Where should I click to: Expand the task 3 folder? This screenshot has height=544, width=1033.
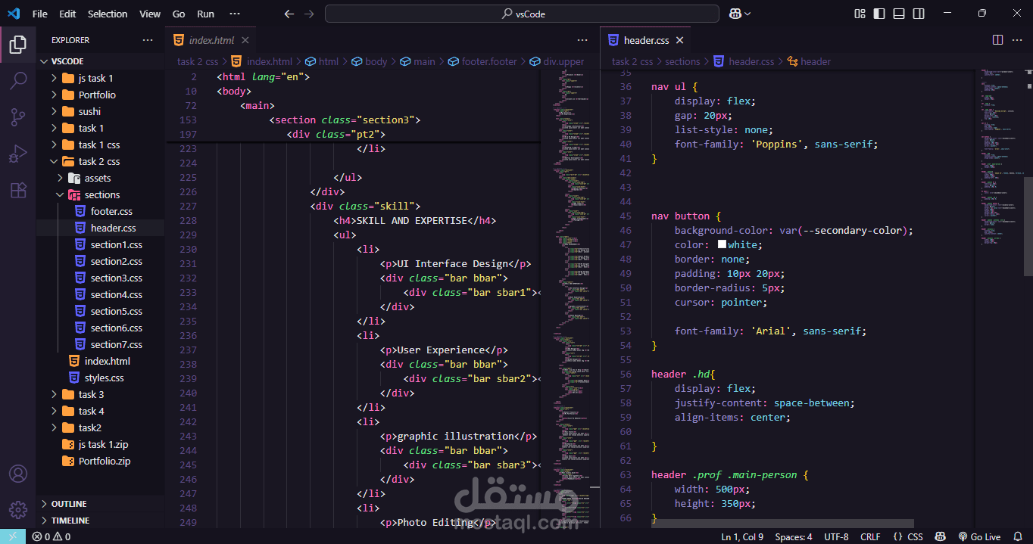pos(55,394)
